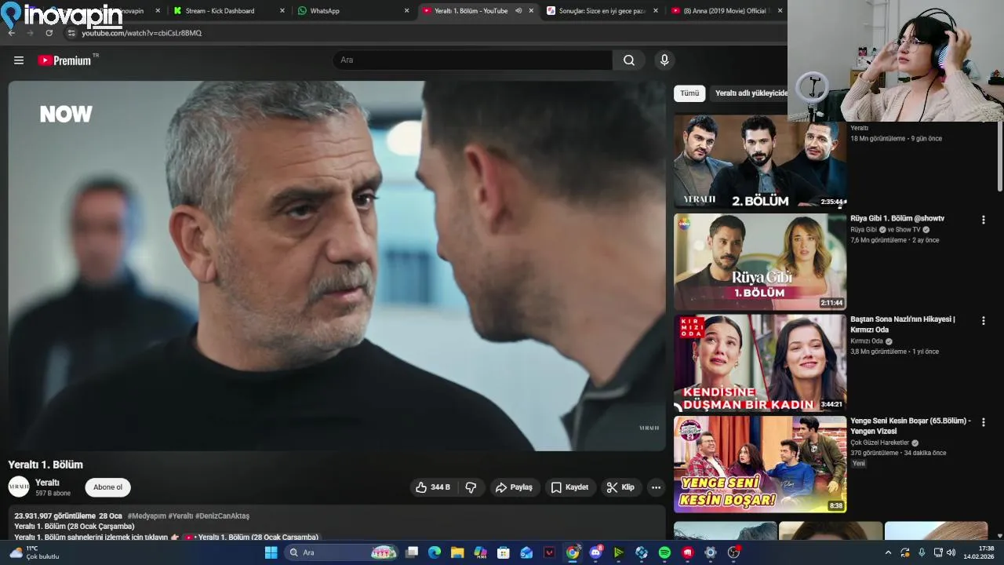Open Windows Settings gear in taskbar
This screenshot has width=1004, height=565.
[711, 552]
